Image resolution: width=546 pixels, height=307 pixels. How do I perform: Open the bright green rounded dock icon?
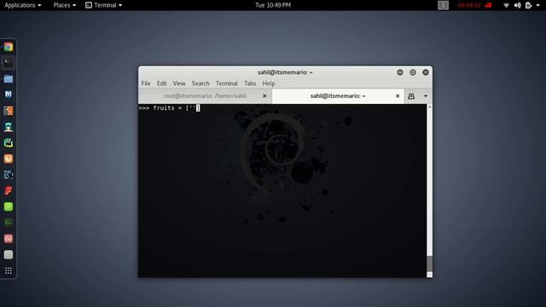click(x=9, y=206)
